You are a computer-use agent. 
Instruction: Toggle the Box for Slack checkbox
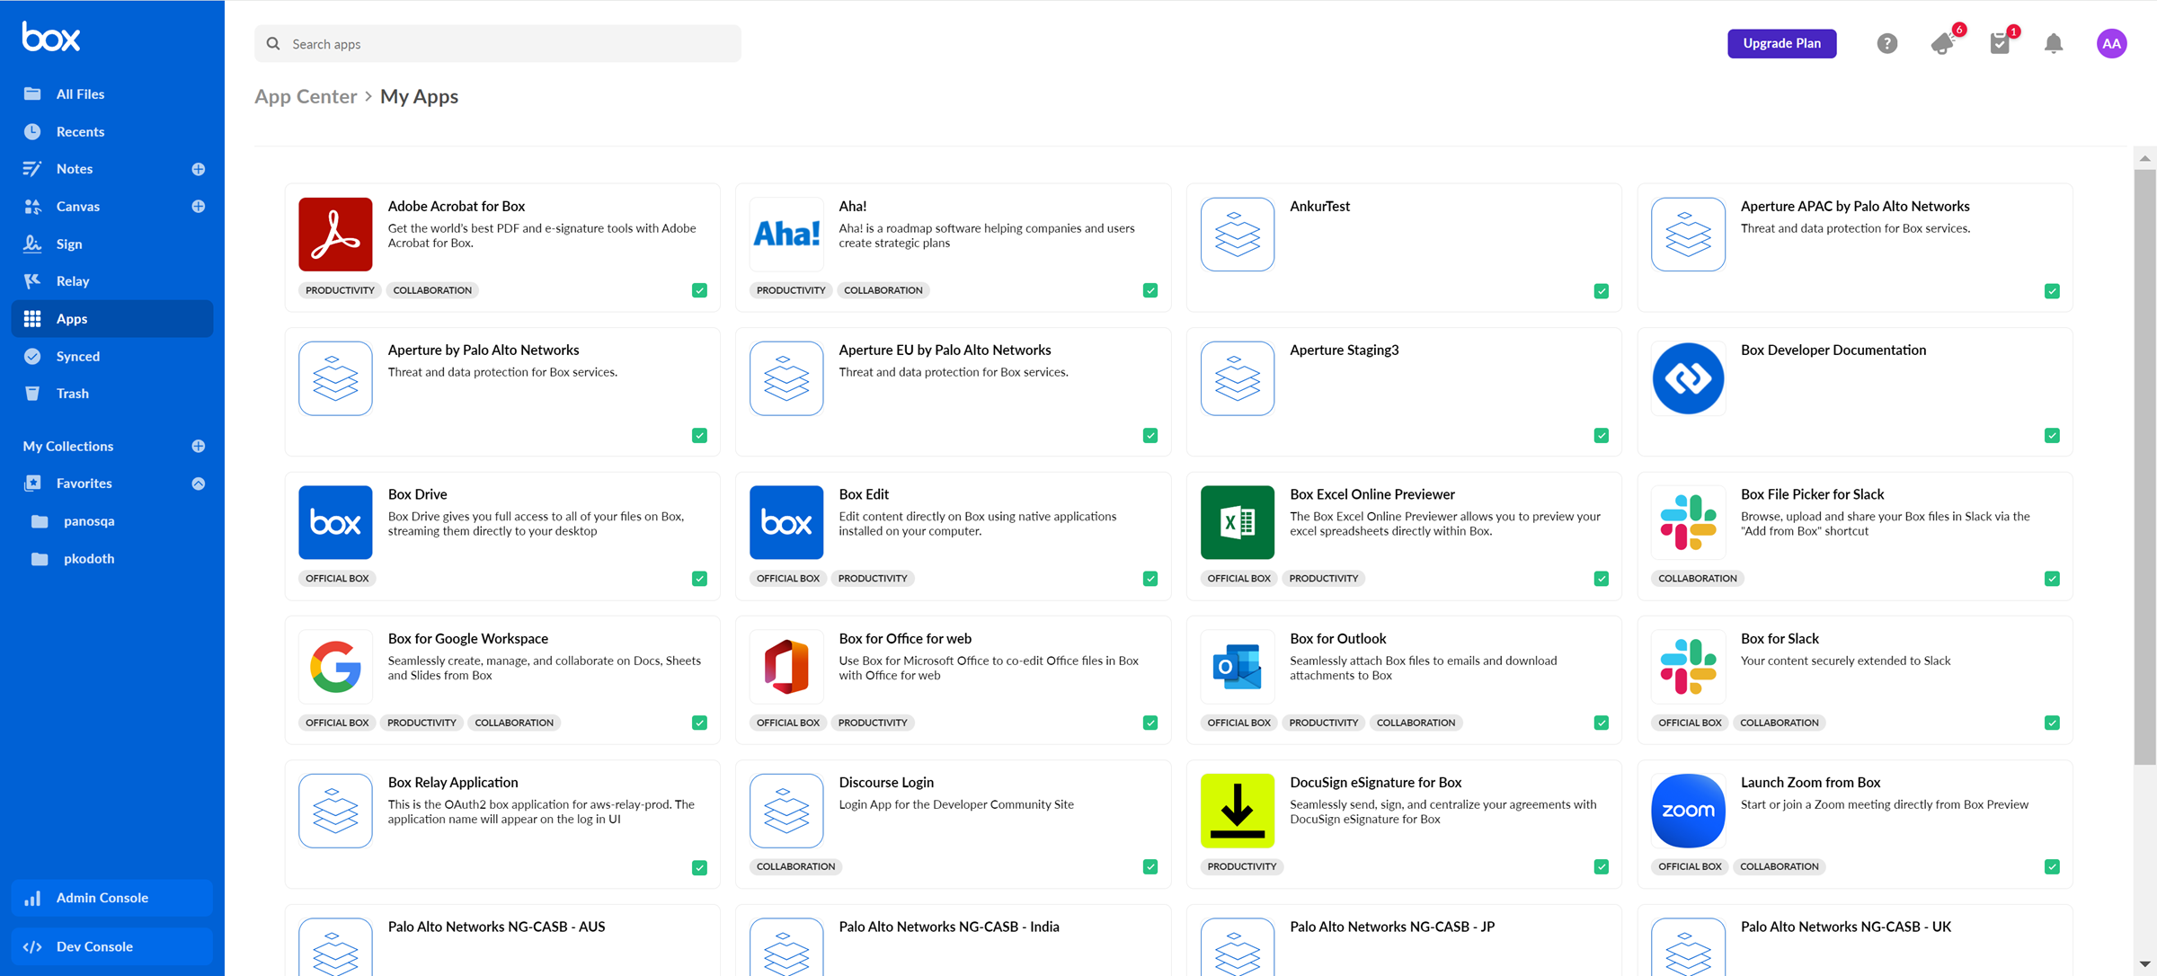click(2052, 723)
